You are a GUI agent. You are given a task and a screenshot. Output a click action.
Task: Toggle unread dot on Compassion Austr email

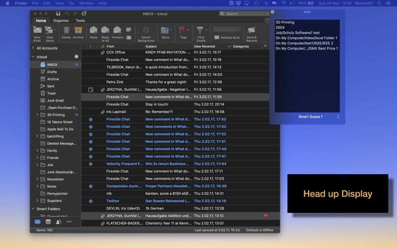91,186
